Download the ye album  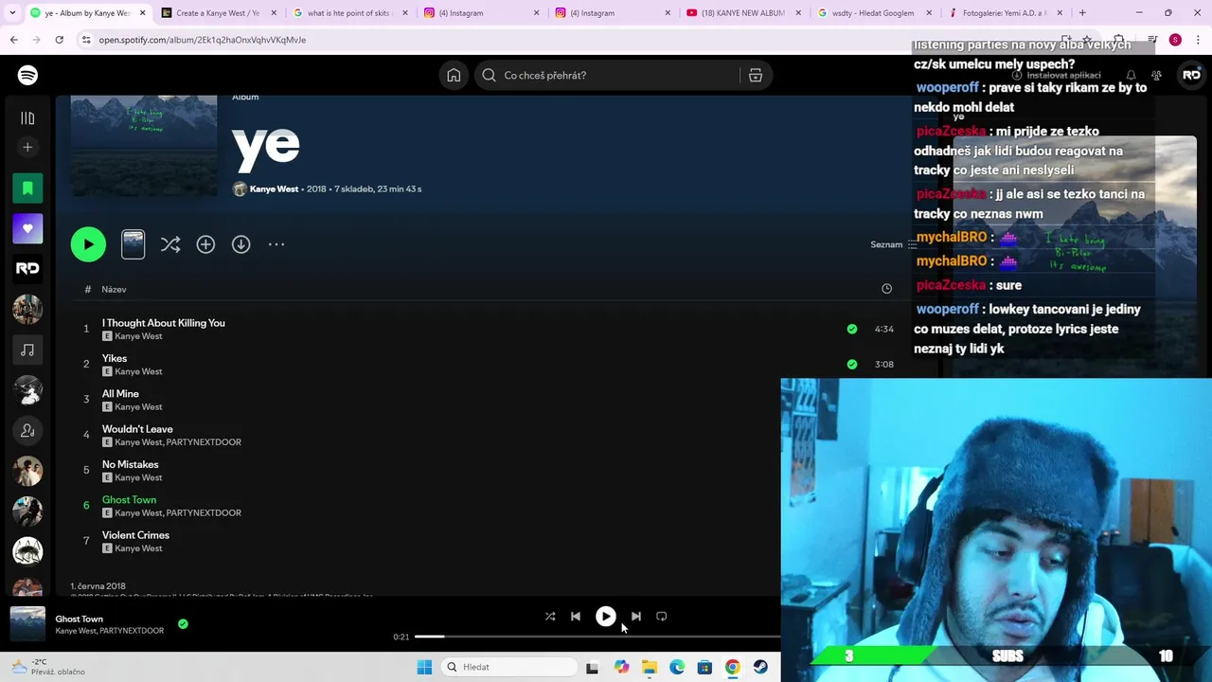click(x=241, y=244)
